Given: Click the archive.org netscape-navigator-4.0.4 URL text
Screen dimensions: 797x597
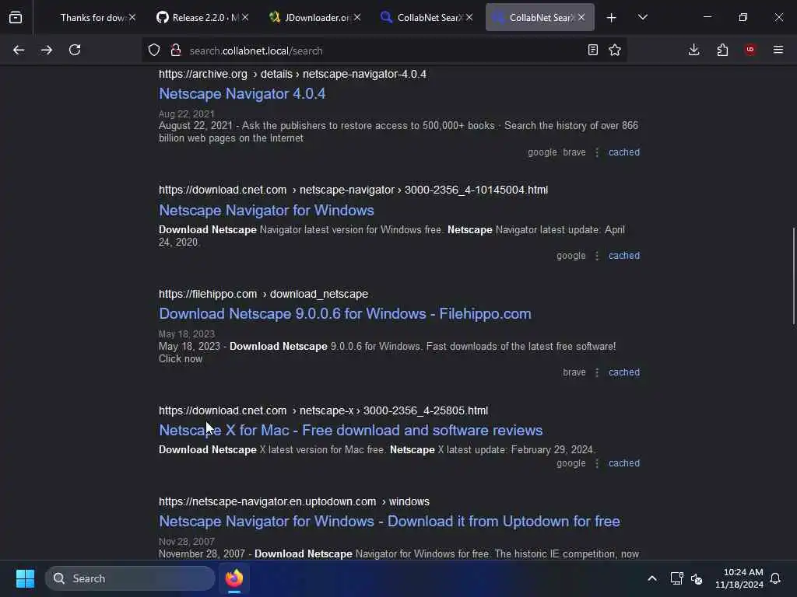Looking at the screenshot, I should (293, 74).
